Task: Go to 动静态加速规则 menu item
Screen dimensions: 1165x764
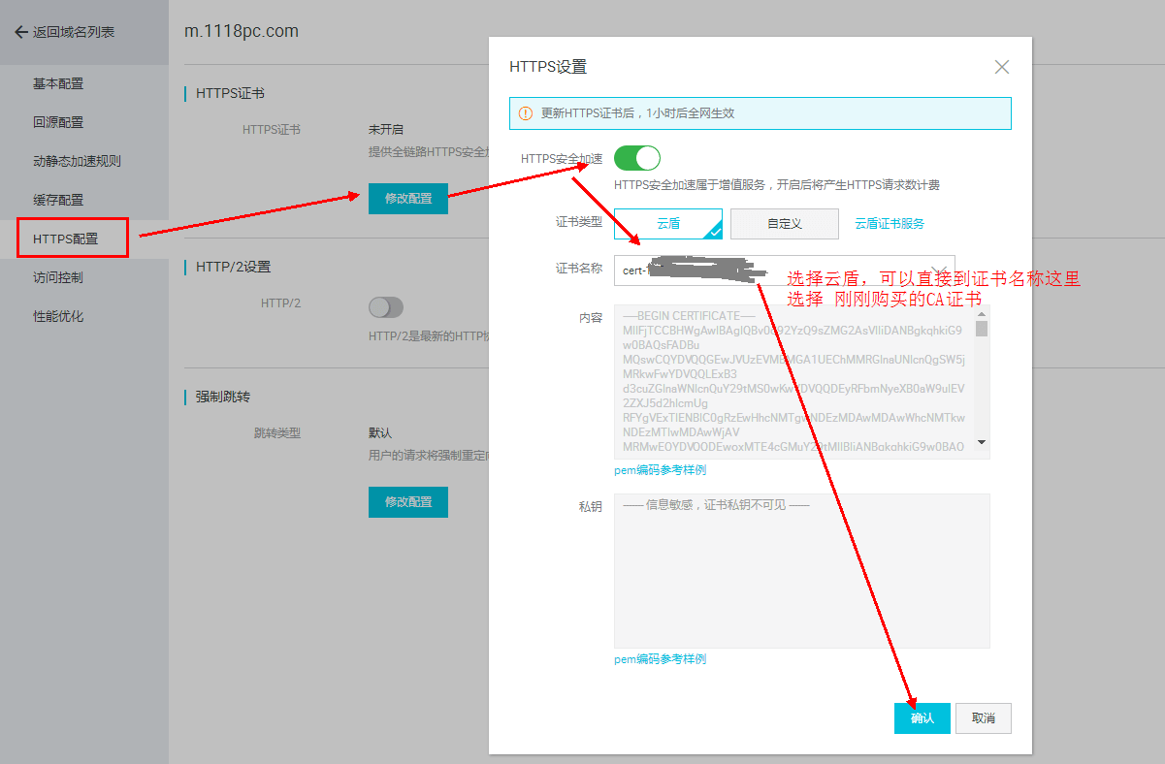Action: point(77,161)
